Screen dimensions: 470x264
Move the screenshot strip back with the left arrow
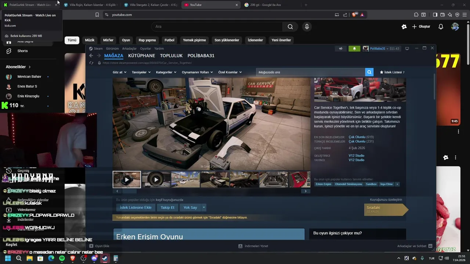117,191
